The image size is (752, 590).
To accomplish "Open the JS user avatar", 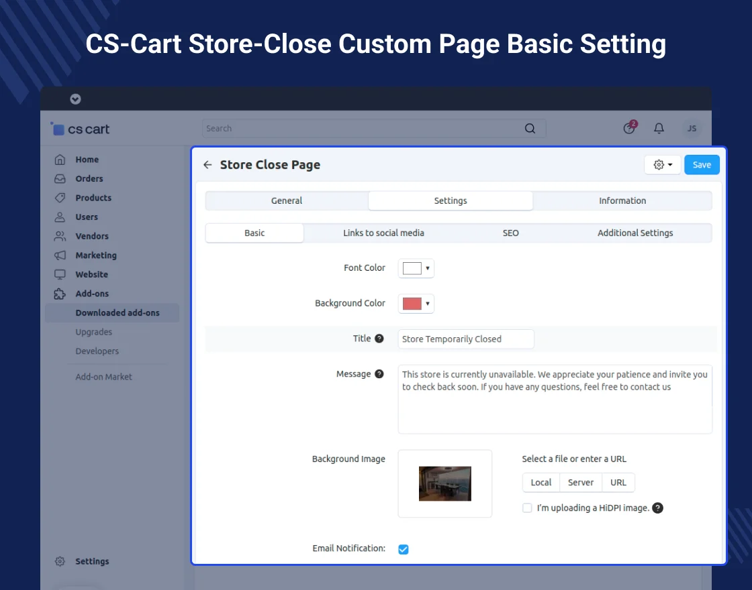I will click(x=692, y=128).
